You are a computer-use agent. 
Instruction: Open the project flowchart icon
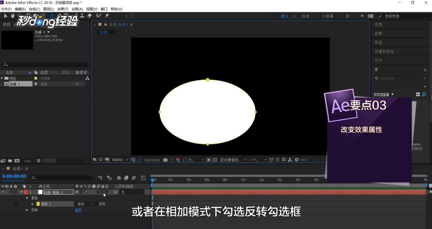click(87, 79)
